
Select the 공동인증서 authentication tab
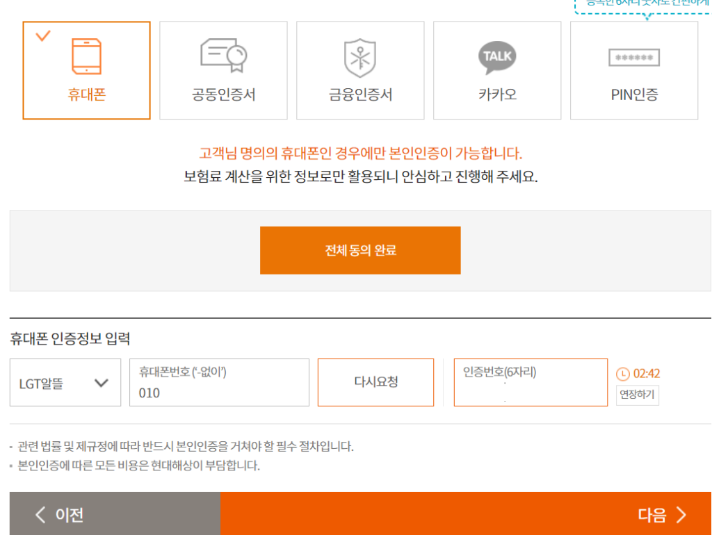(224, 94)
